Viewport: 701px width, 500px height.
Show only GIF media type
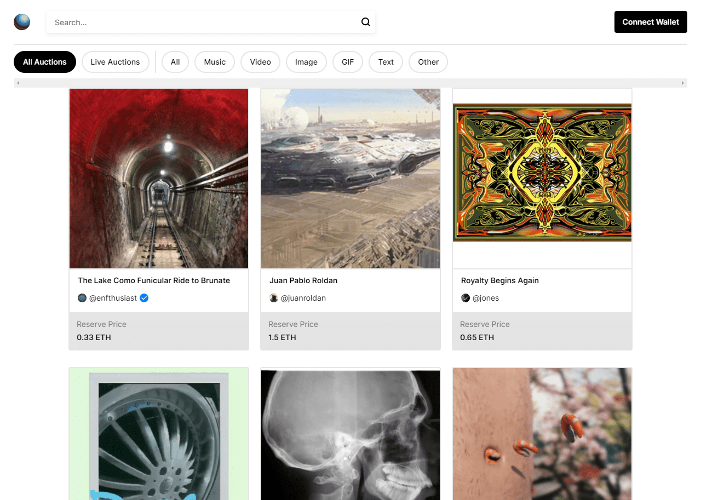coord(348,62)
